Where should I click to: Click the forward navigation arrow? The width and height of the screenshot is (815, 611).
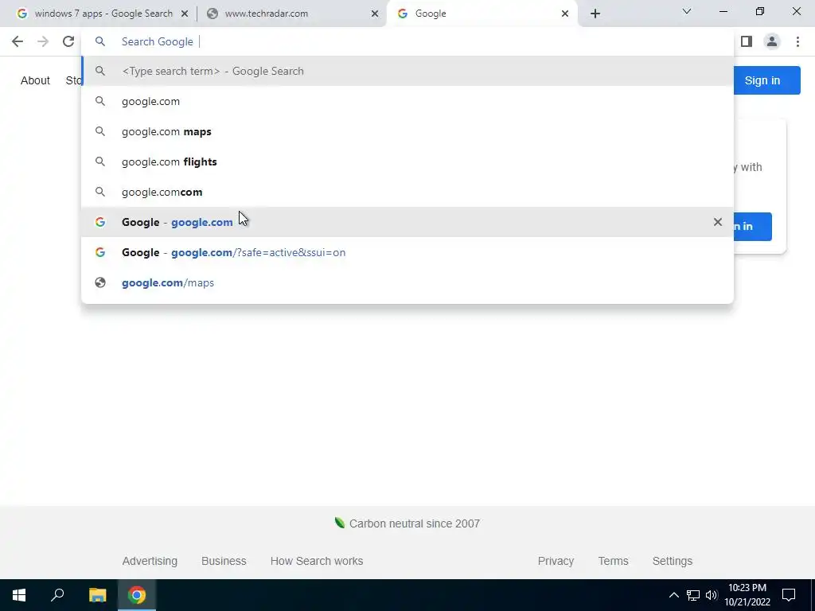(x=43, y=41)
